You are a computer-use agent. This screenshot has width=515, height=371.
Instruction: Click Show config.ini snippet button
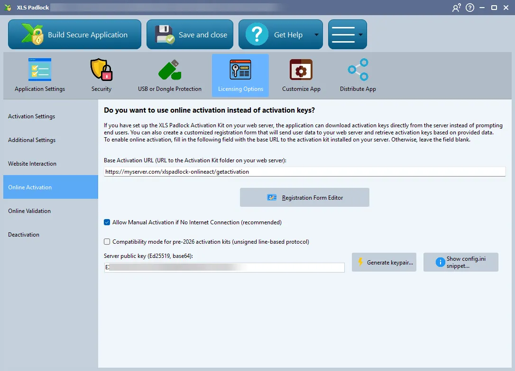[x=461, y=262]
